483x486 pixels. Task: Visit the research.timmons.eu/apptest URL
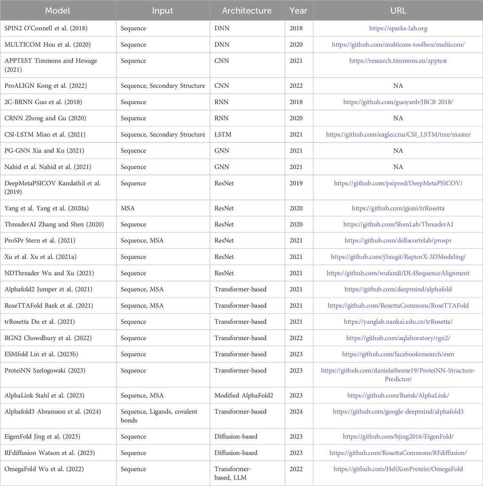point(398,61)
